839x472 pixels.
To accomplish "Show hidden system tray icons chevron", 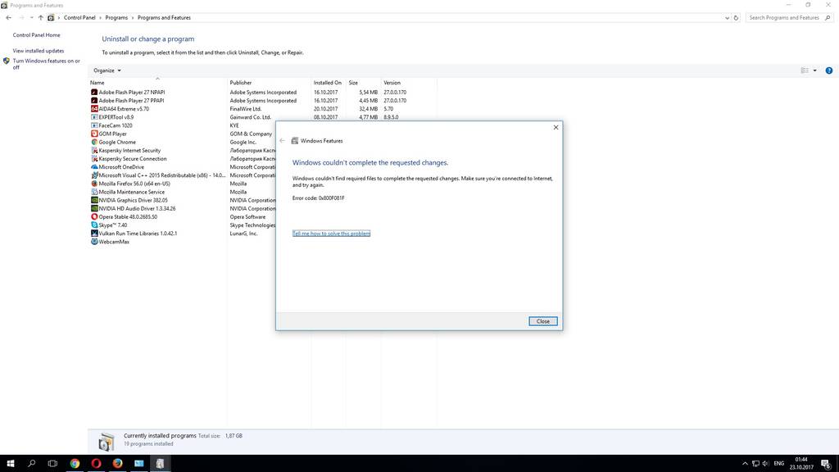I will pyautogui.click(x=745, y=464).
